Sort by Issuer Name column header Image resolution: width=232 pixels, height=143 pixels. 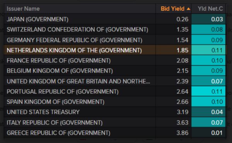pyautogui.click(x=23, y=9)
